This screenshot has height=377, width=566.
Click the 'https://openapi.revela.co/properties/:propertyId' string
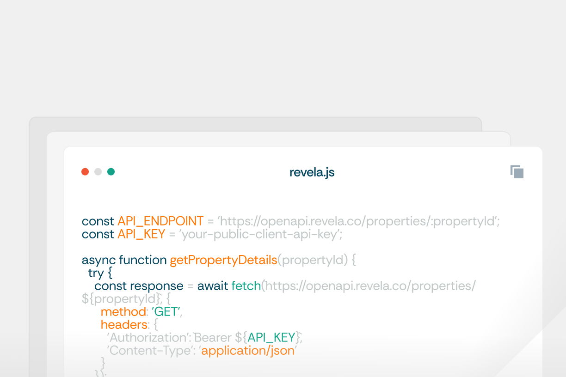358,221
